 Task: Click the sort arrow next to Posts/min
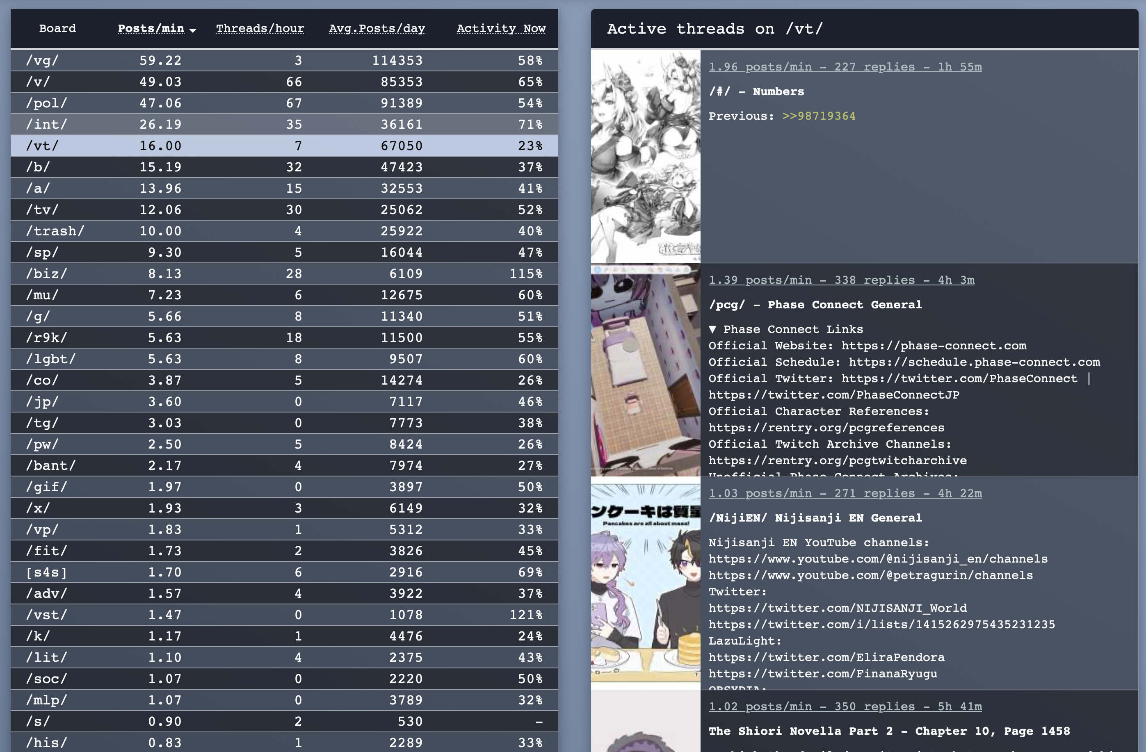[193, 30]
